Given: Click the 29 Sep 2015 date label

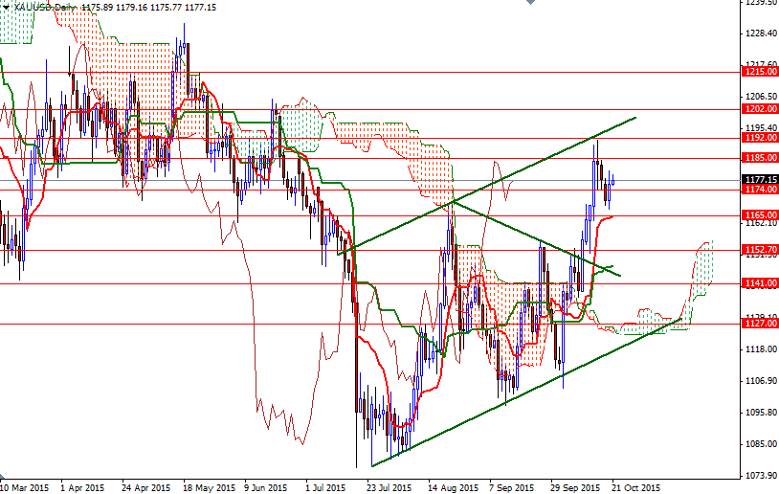Looking at the screenshot, I should (x=575, y=488).
